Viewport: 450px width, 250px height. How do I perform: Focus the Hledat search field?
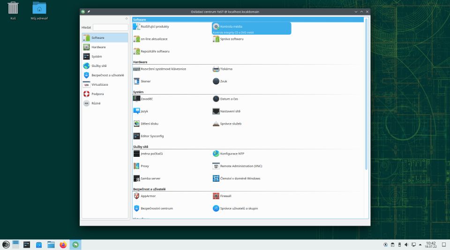(111, 28)
